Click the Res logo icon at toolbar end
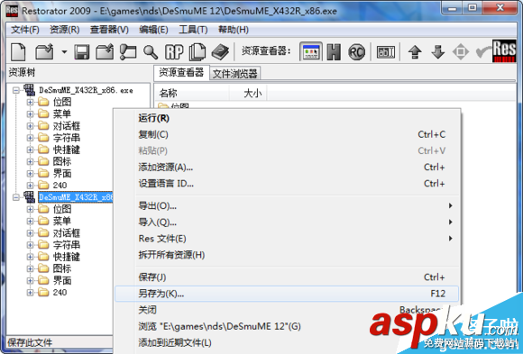The width and height of the screenshot is (523, 354). click(x=504, y=51)
